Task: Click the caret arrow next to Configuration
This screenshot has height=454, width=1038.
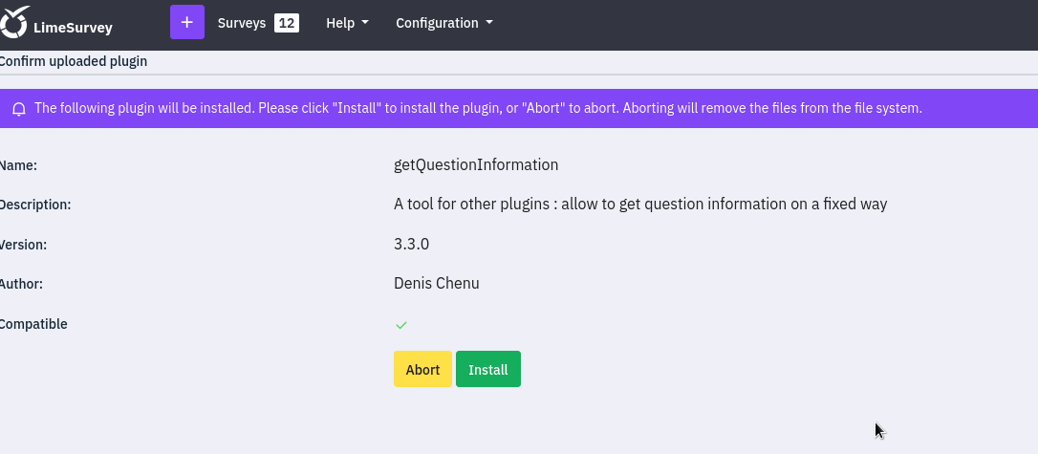Action: (489, 23)
